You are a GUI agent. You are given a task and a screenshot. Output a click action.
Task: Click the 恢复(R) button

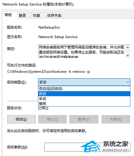pos(116,119)
